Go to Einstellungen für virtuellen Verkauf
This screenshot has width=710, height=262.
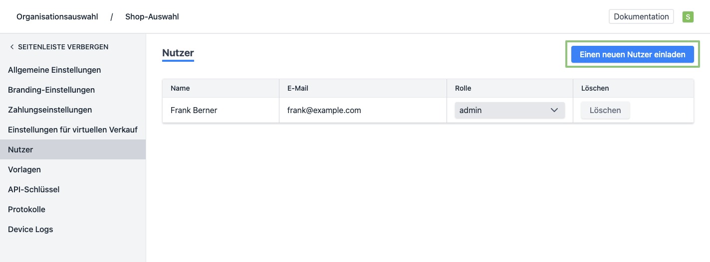(x=73, y=130)
